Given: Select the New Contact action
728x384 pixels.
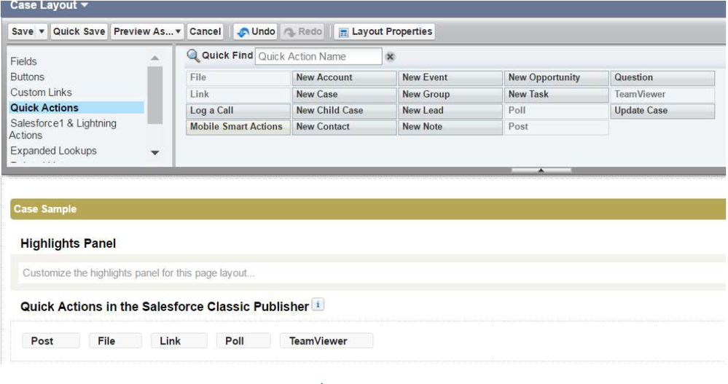Looking at the screenshot, I should tap(344, 127).
